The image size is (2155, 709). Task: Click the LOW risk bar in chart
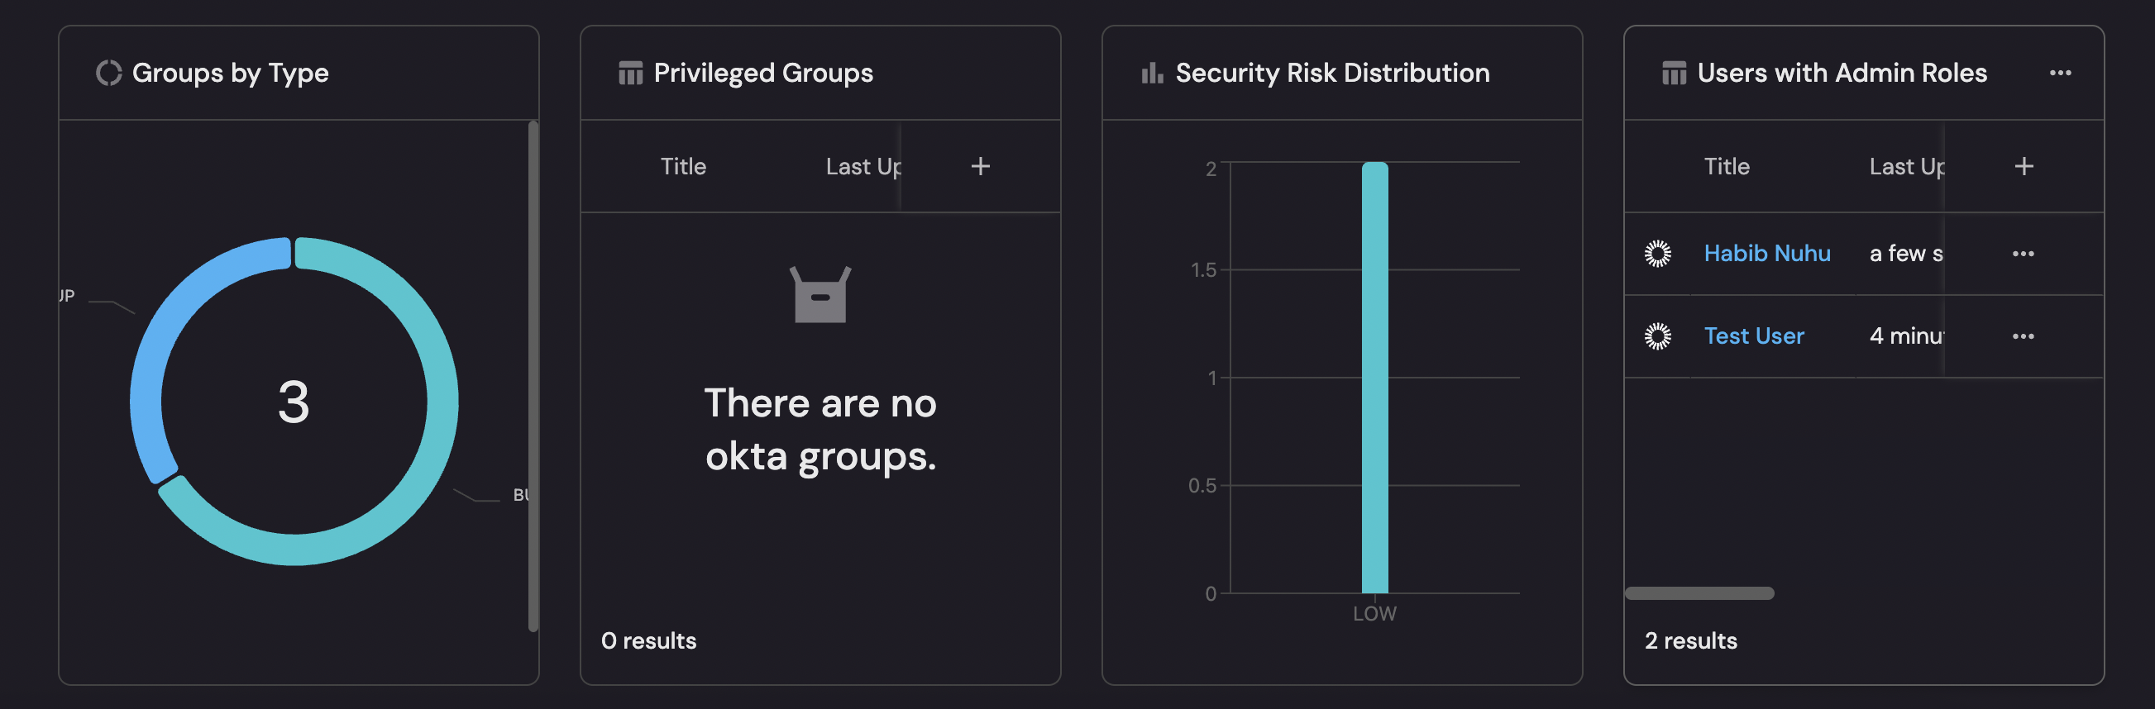pyautogui.click(x=1374, y=378)
